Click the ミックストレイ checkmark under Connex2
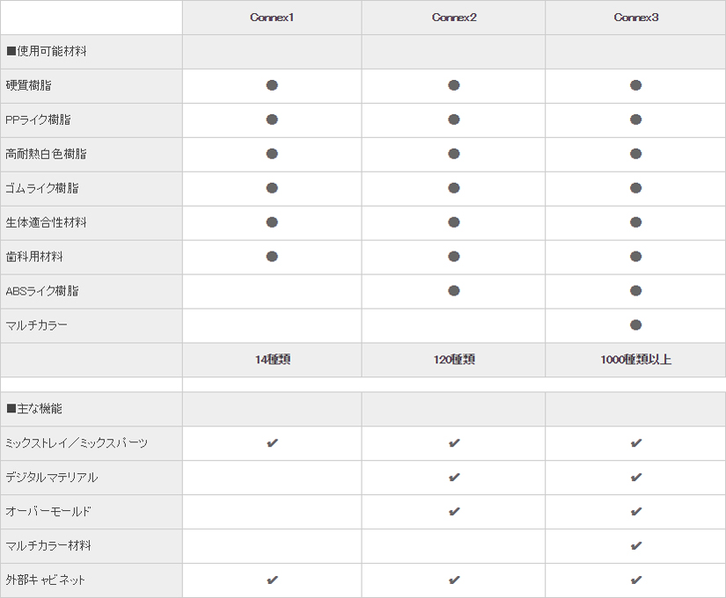Screen dimensions: 726x598 [454, 443]
